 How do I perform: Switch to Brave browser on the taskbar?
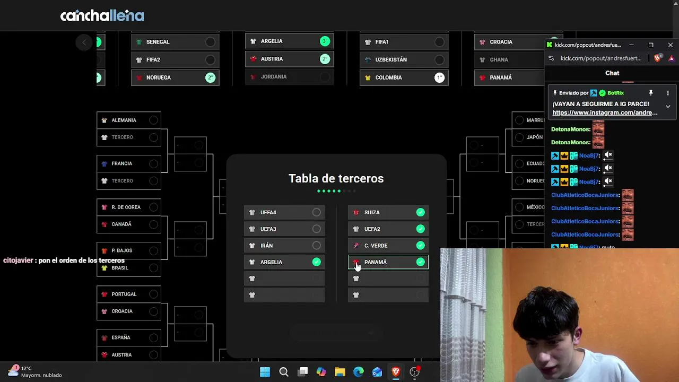click(396, 372)
